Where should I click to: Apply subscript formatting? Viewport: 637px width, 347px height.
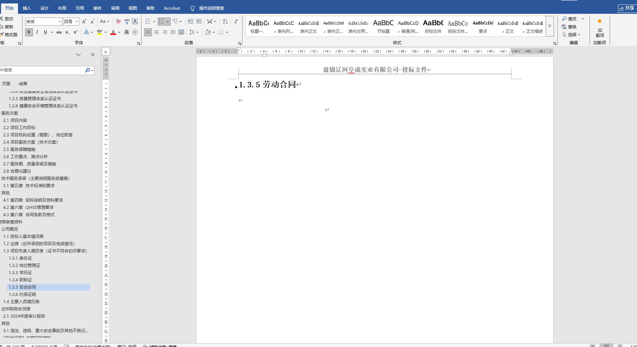[67, 32]
